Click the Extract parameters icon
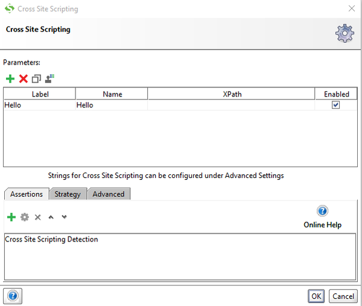The image size is (362, 306). coord(49,78)
